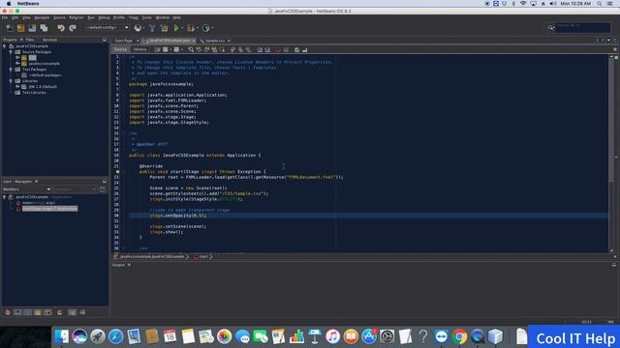Screen dimensions: 620x348
Task: Open Safari from the Dock
Action: (x=116, y=336)
